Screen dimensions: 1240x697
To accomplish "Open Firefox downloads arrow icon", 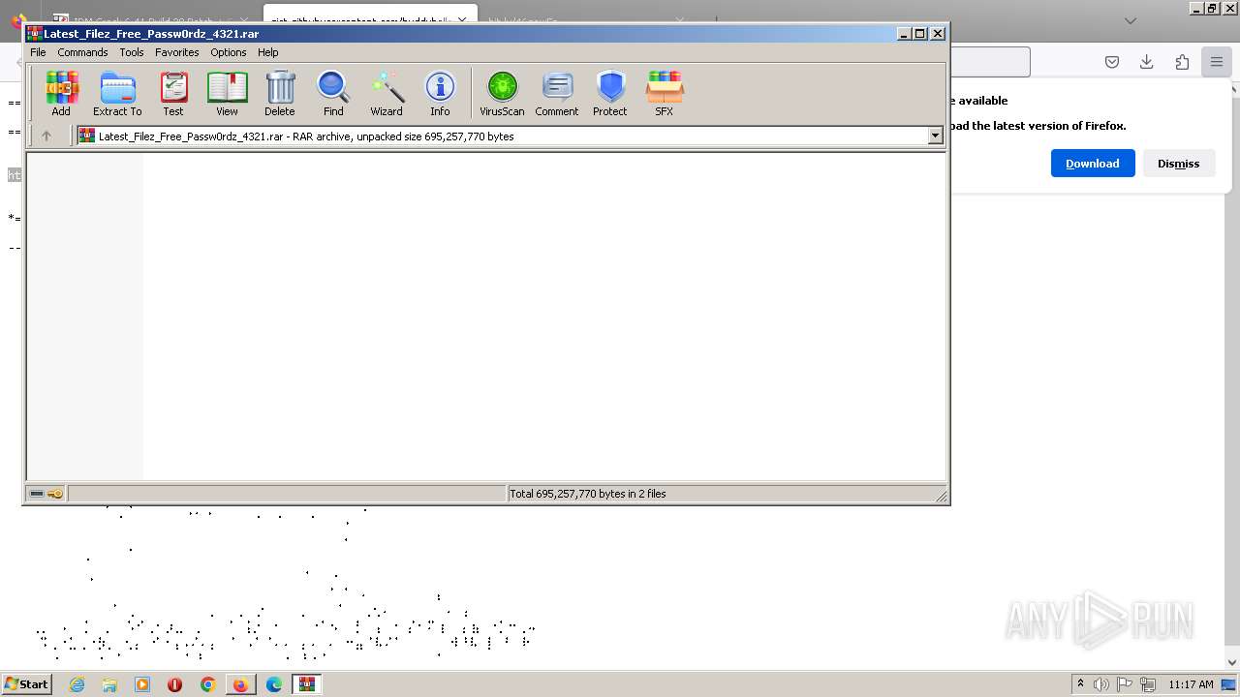I will pyautogui.click(x=1147, y=62).
